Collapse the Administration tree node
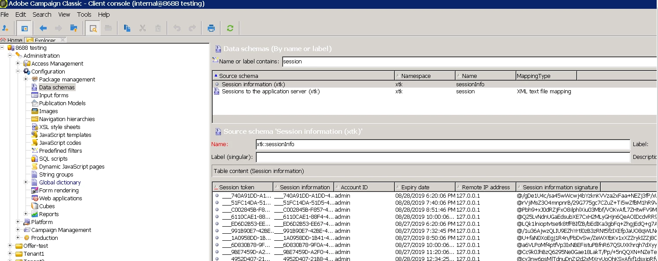Viewport: 658px width, 261px height. (10, 55)
